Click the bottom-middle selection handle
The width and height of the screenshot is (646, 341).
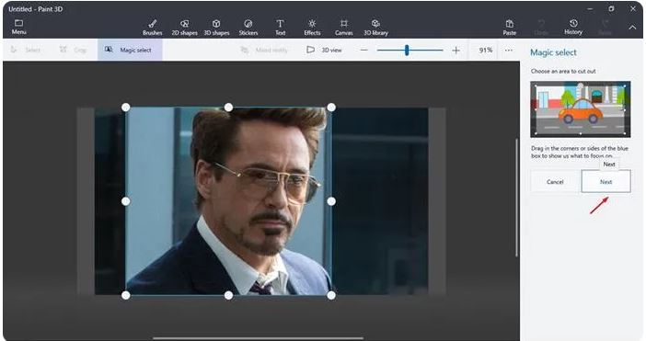pyautogui.click(x=228, y=295)
